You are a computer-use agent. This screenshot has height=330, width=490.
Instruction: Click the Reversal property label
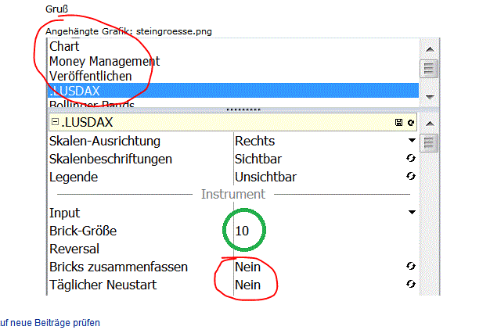[74, 249]
